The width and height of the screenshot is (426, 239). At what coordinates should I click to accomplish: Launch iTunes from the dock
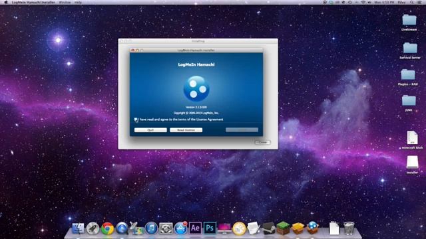coord(151,228)
